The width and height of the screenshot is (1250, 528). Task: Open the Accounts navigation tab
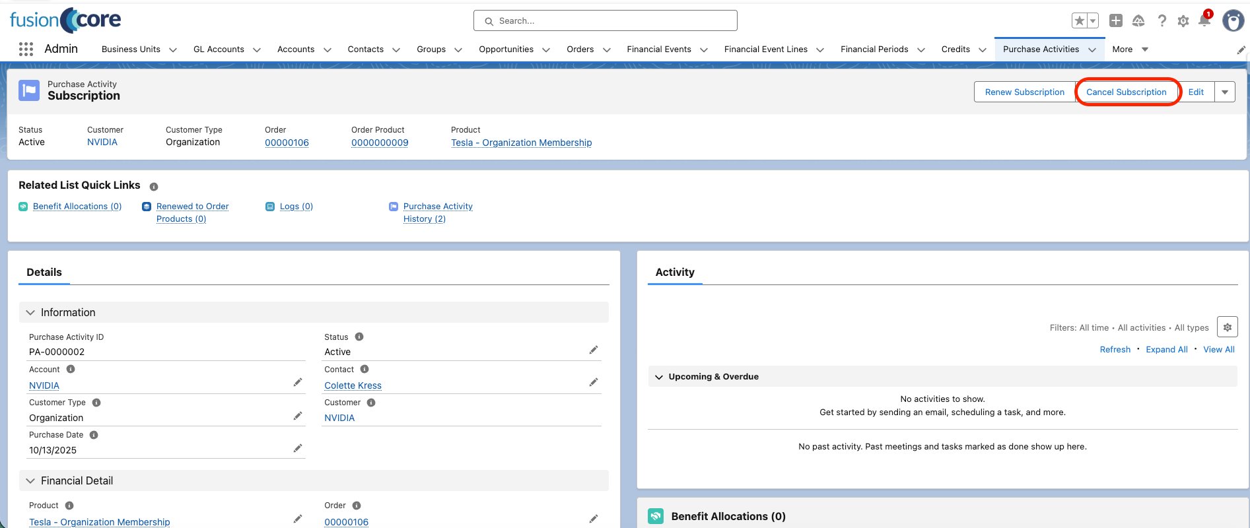pyautogui.click(x=296, y=49)
